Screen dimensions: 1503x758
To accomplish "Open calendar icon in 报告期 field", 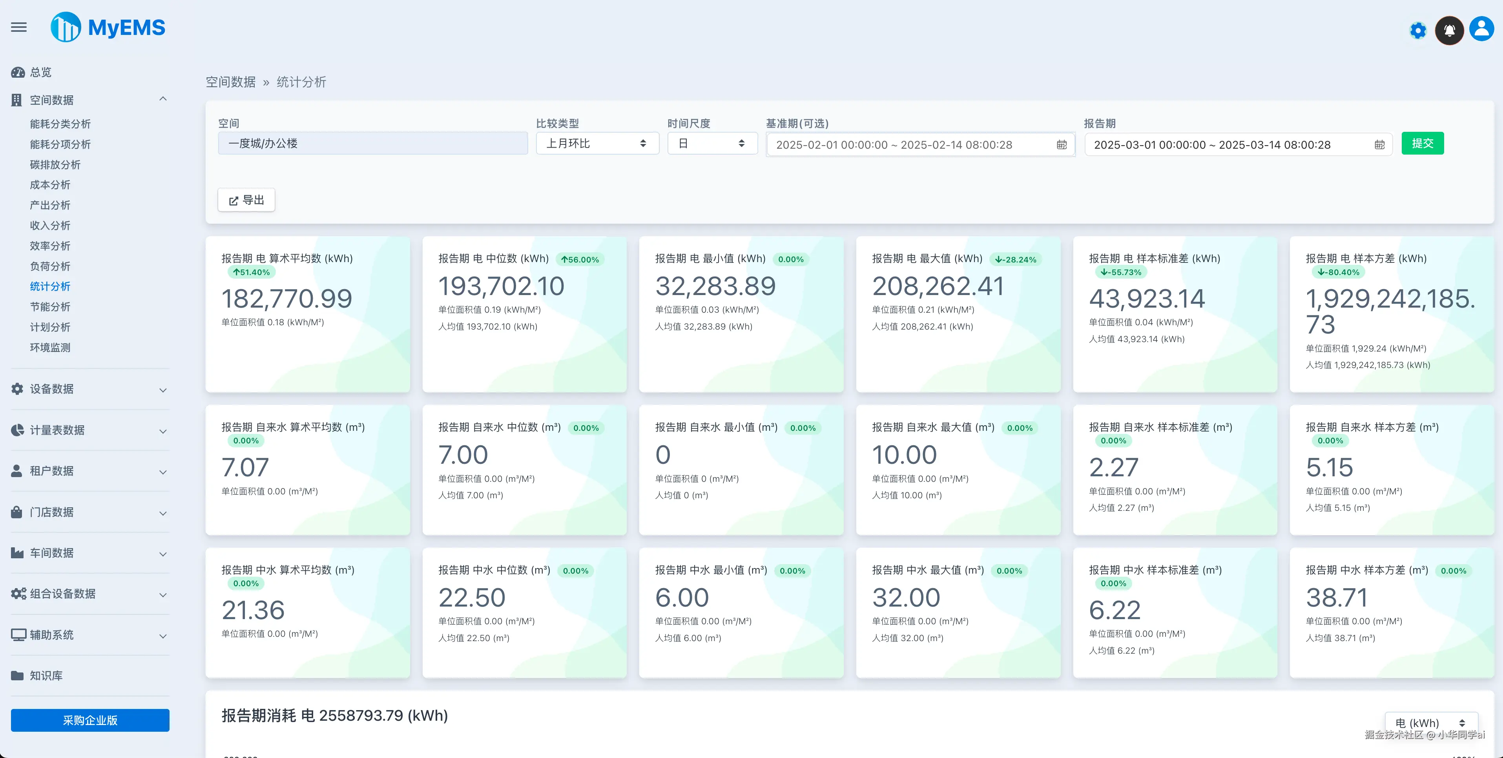I will pyautogui.click(x=1379, y=145).
